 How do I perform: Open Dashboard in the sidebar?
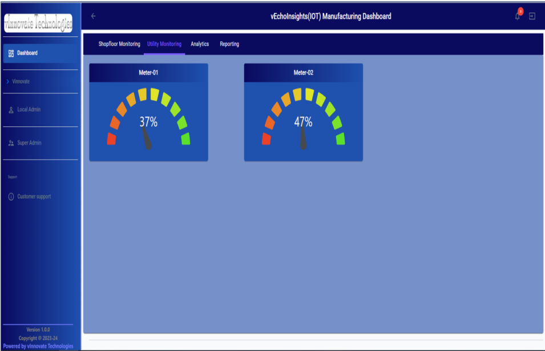tap(41, 53)
